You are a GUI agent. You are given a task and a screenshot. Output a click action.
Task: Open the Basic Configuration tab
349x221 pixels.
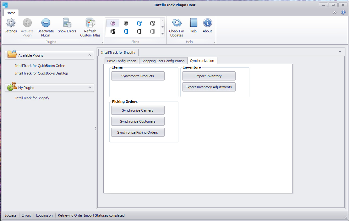[122, 61]
